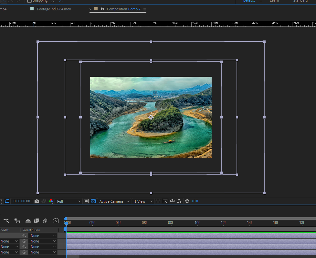Open the Composition Comp 2 panel menu

(145, 9)
